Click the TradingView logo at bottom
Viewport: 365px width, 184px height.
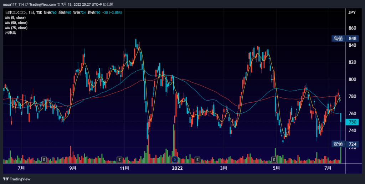pos(16,179)
